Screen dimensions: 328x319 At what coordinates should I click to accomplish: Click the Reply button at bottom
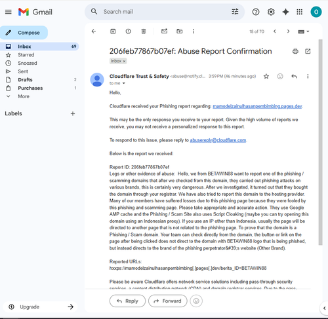point(127,301)
